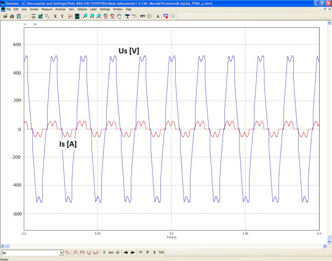Open Y axis settings button
Image resolution: width=332 pixels, height=261 pixels.
(62, 16)
